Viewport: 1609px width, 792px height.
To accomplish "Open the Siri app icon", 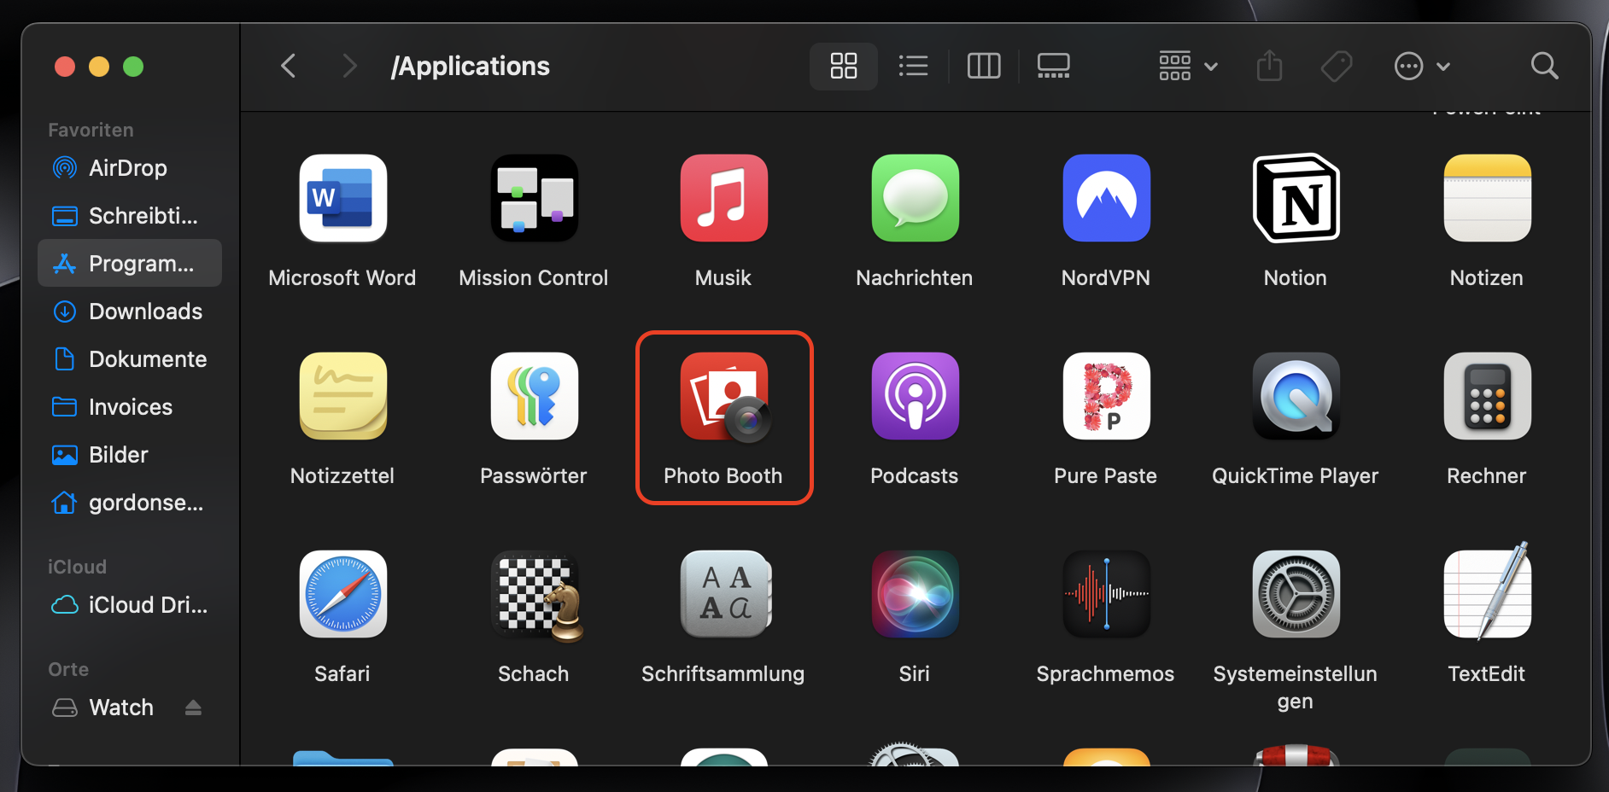I will point(915,594).
